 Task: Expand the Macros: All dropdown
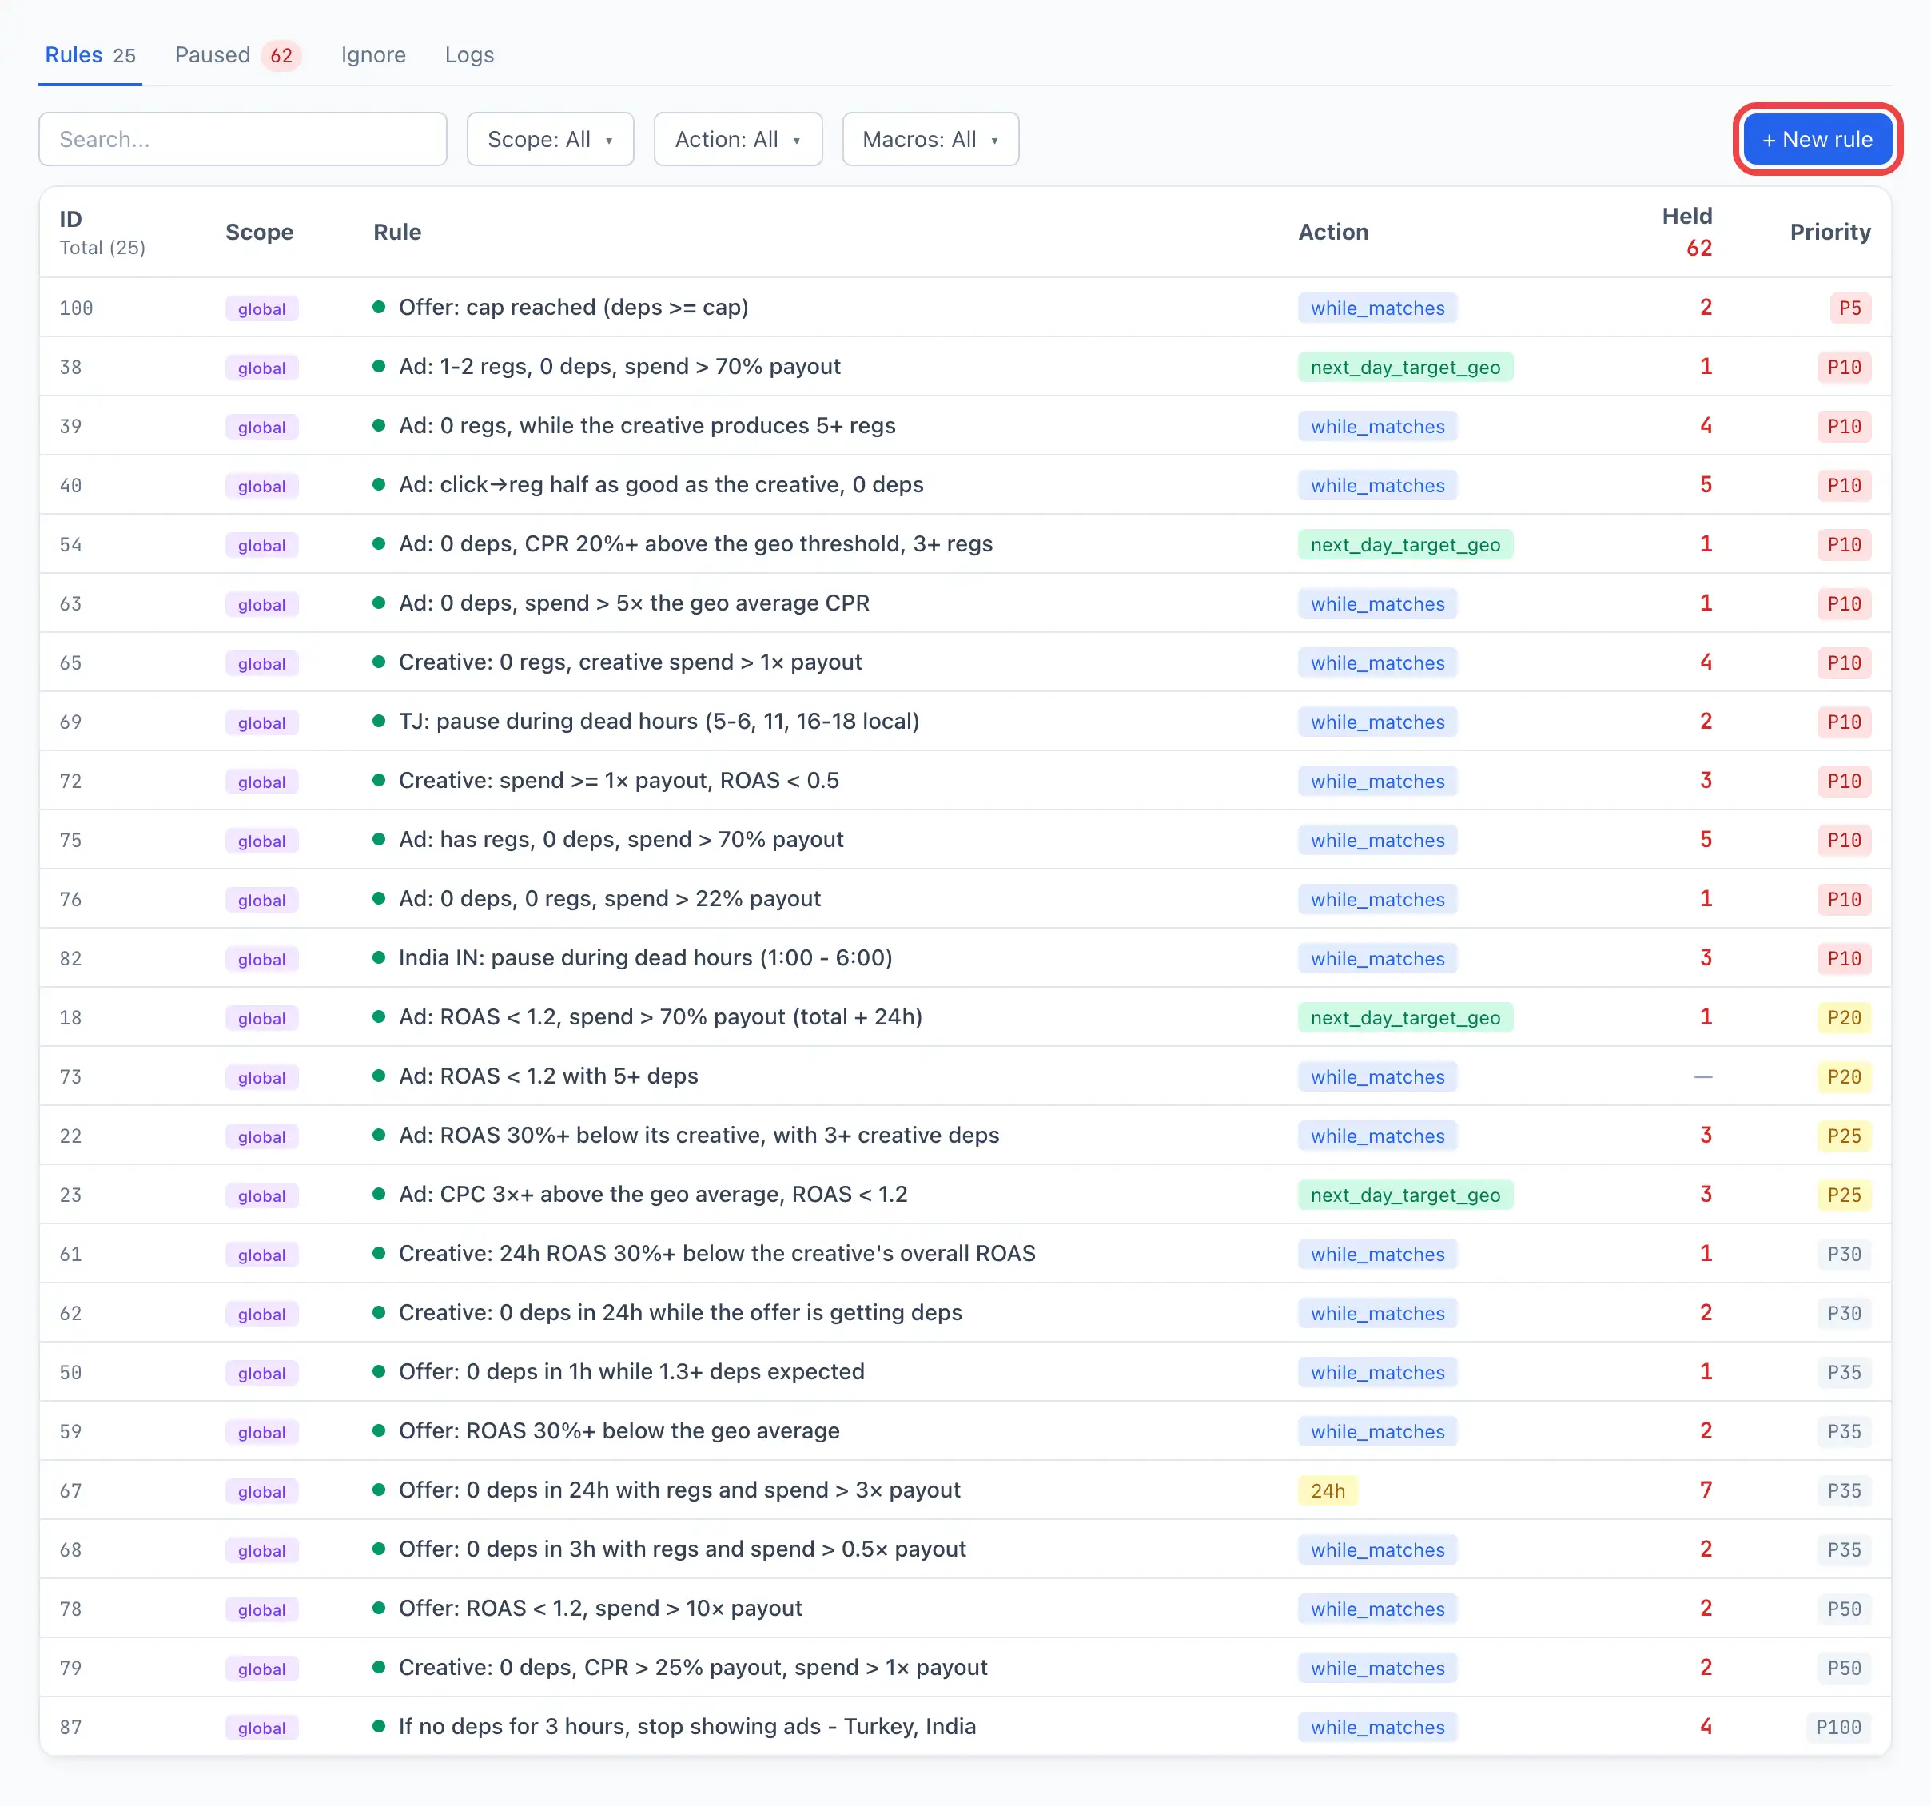tap(930, 139)
